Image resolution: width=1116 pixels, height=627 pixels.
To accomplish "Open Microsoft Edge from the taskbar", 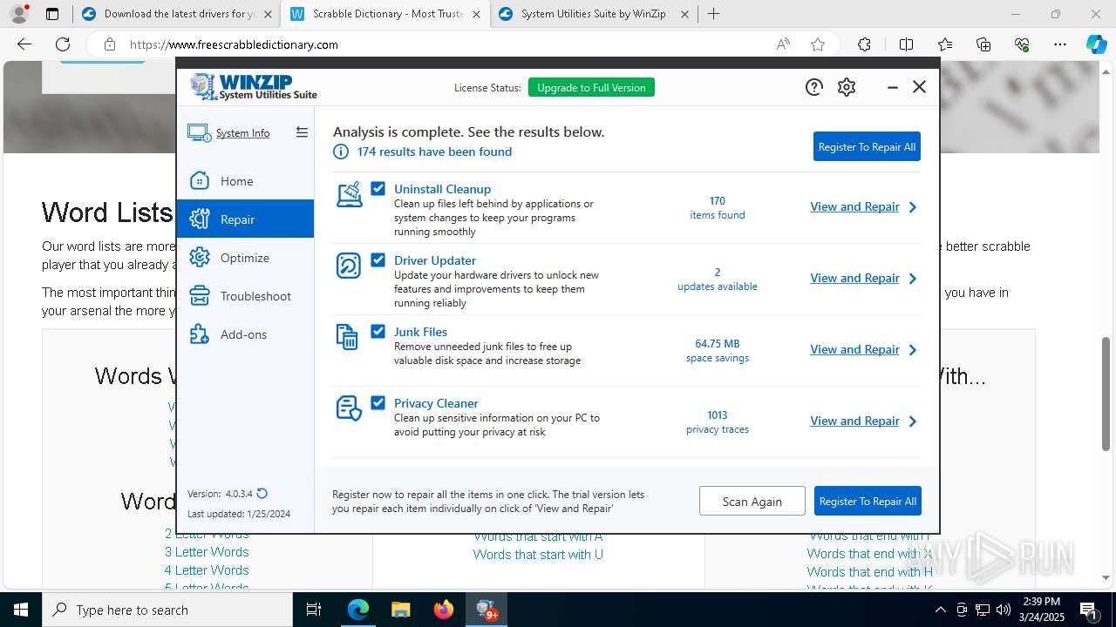I will tap(358, 610).
